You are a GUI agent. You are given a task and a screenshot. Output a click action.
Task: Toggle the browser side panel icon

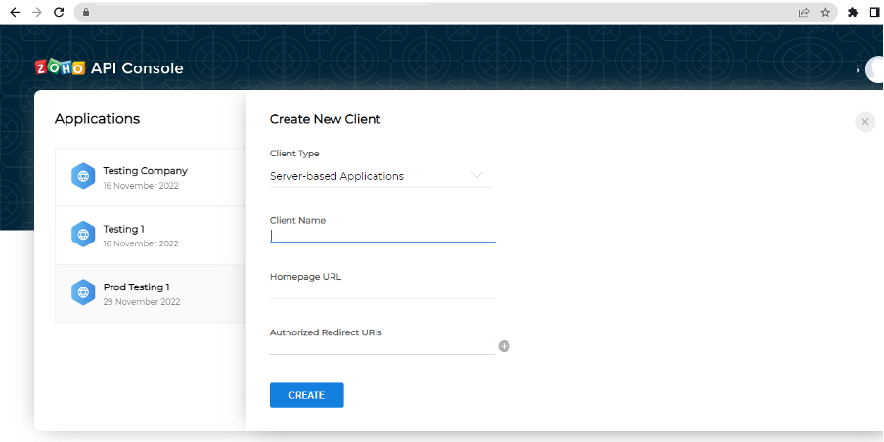(874, 12)
